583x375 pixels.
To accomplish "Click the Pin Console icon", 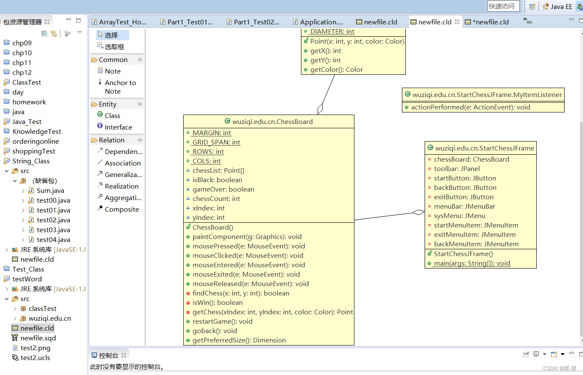I will (526, 354).
